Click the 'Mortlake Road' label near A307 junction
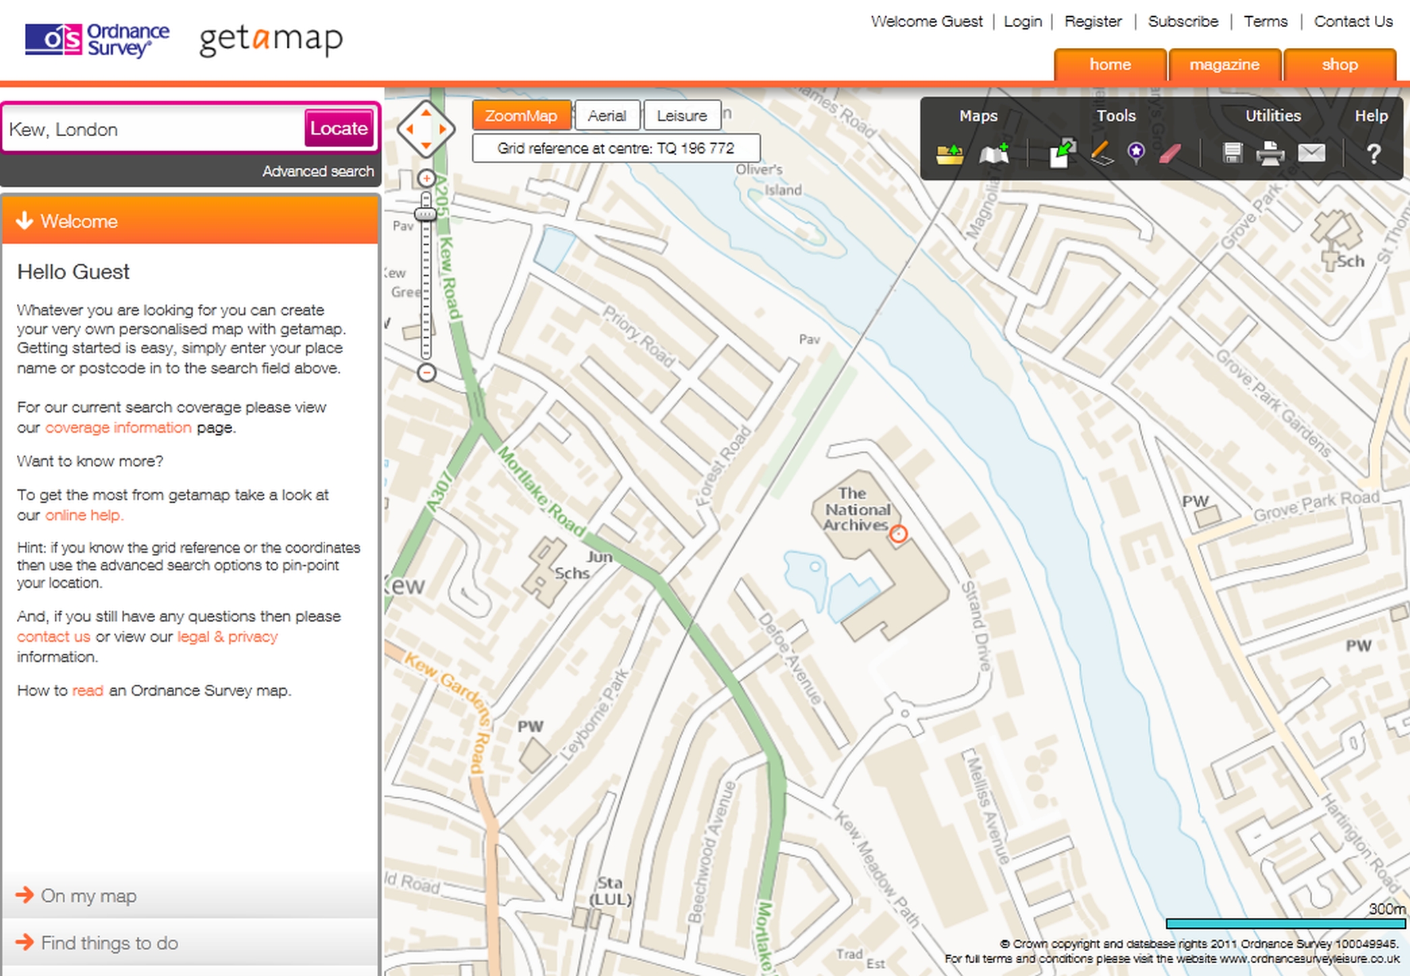 [x=541, y=492]
